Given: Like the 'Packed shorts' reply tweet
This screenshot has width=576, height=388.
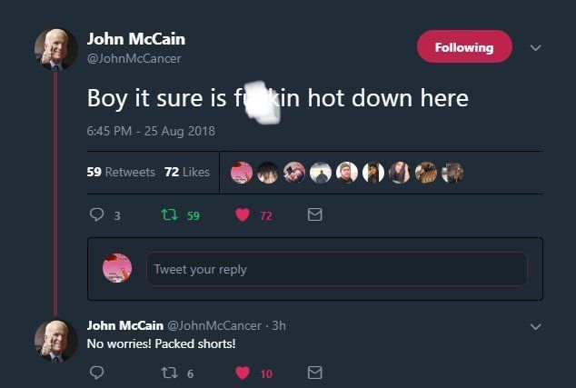Looking at the screenshot, I should (243, 373).
